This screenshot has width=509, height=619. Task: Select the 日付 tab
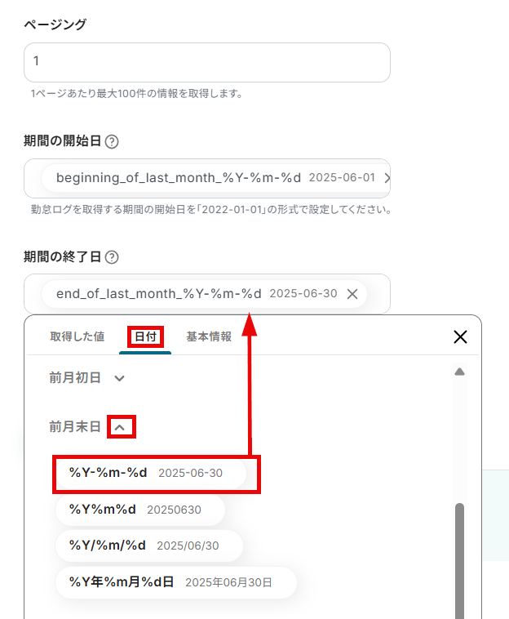(x=145, y=336)
